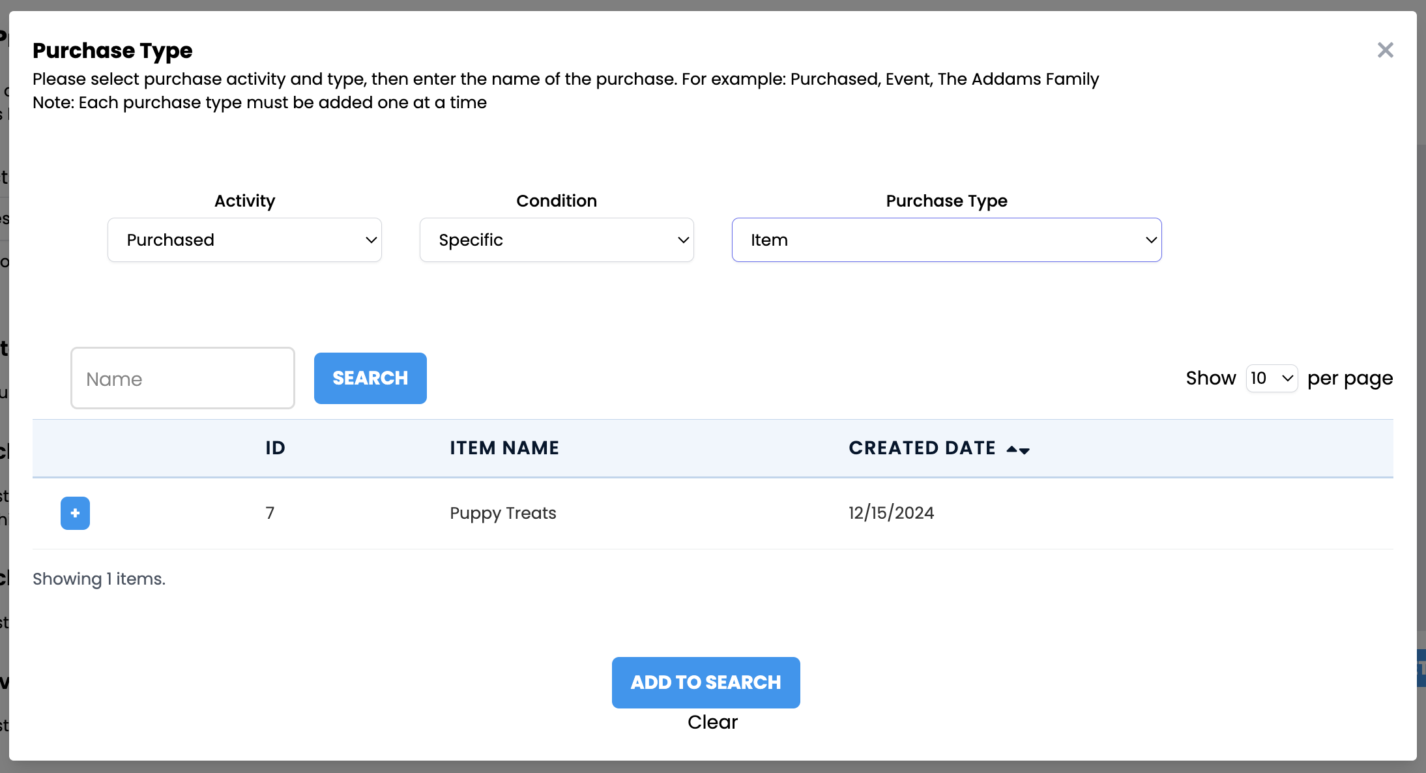Click the ADD TO SEARCH button

point(705,682)
